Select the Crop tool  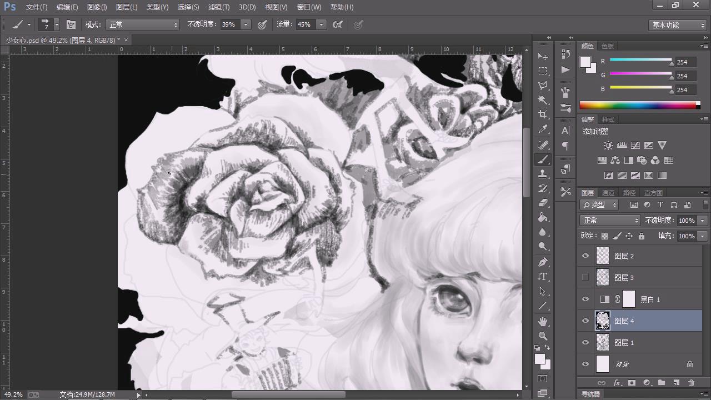point(543,114)
